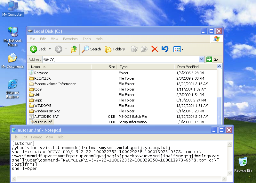The width and height of the screenshot is (256, 183).
Task: Open Edit menu in Notepad
Action: tap(24, 137)
